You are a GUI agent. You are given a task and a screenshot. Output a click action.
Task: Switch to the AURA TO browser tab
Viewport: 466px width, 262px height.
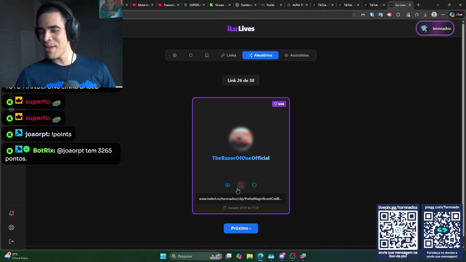[296, 5]
